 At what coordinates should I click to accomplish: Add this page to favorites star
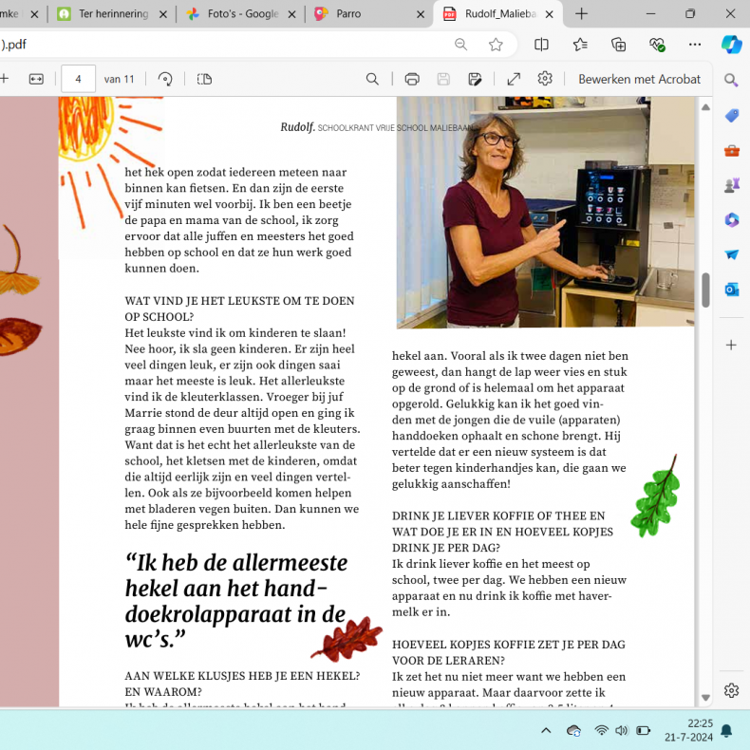click(496, 45)
